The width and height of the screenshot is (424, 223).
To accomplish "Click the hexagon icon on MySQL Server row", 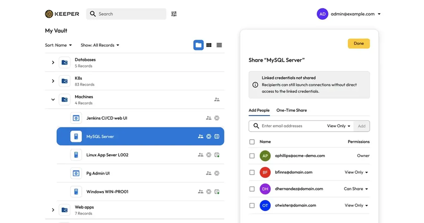I will pyautogui.click(x=209, y=136).
